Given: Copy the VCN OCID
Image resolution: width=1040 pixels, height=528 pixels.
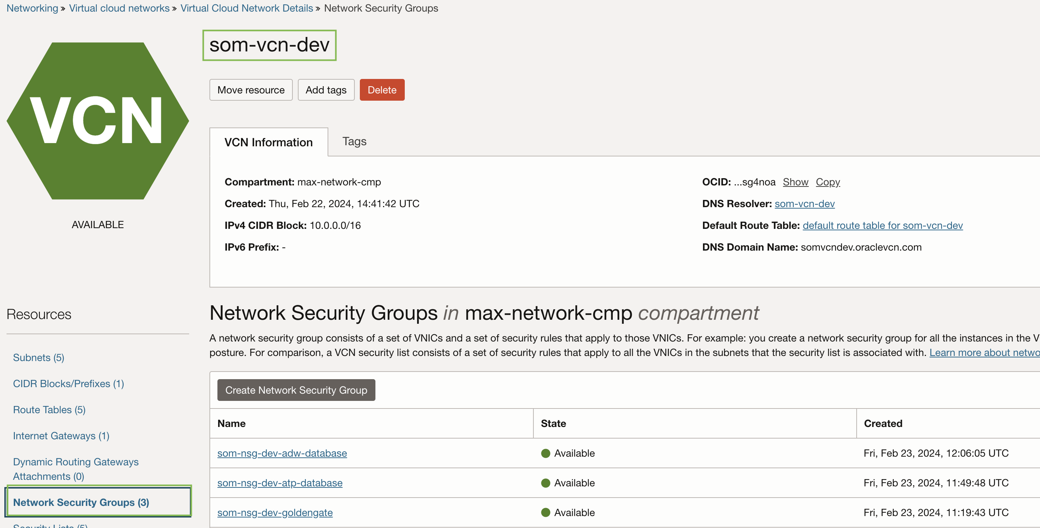Looking at the screenshot, I should coord(828,182).
